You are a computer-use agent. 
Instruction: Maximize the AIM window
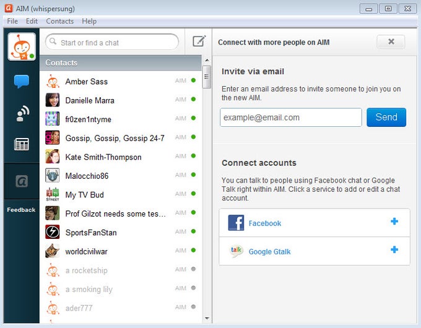[x=388, y=9]
